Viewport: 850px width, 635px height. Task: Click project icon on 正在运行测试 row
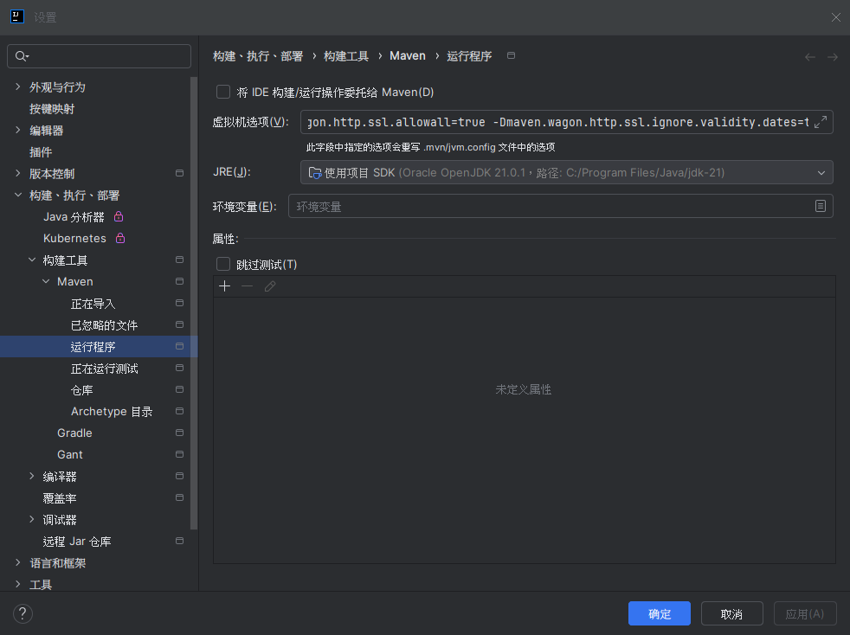click(179, 368)
